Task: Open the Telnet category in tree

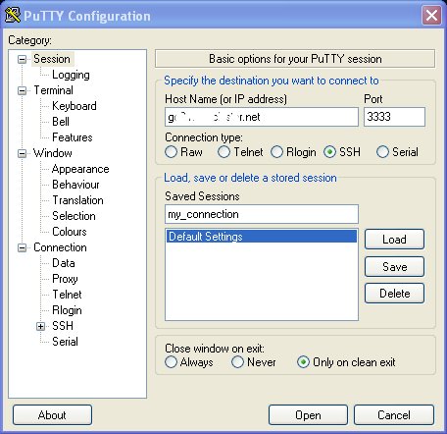Action: pos(67,295)
